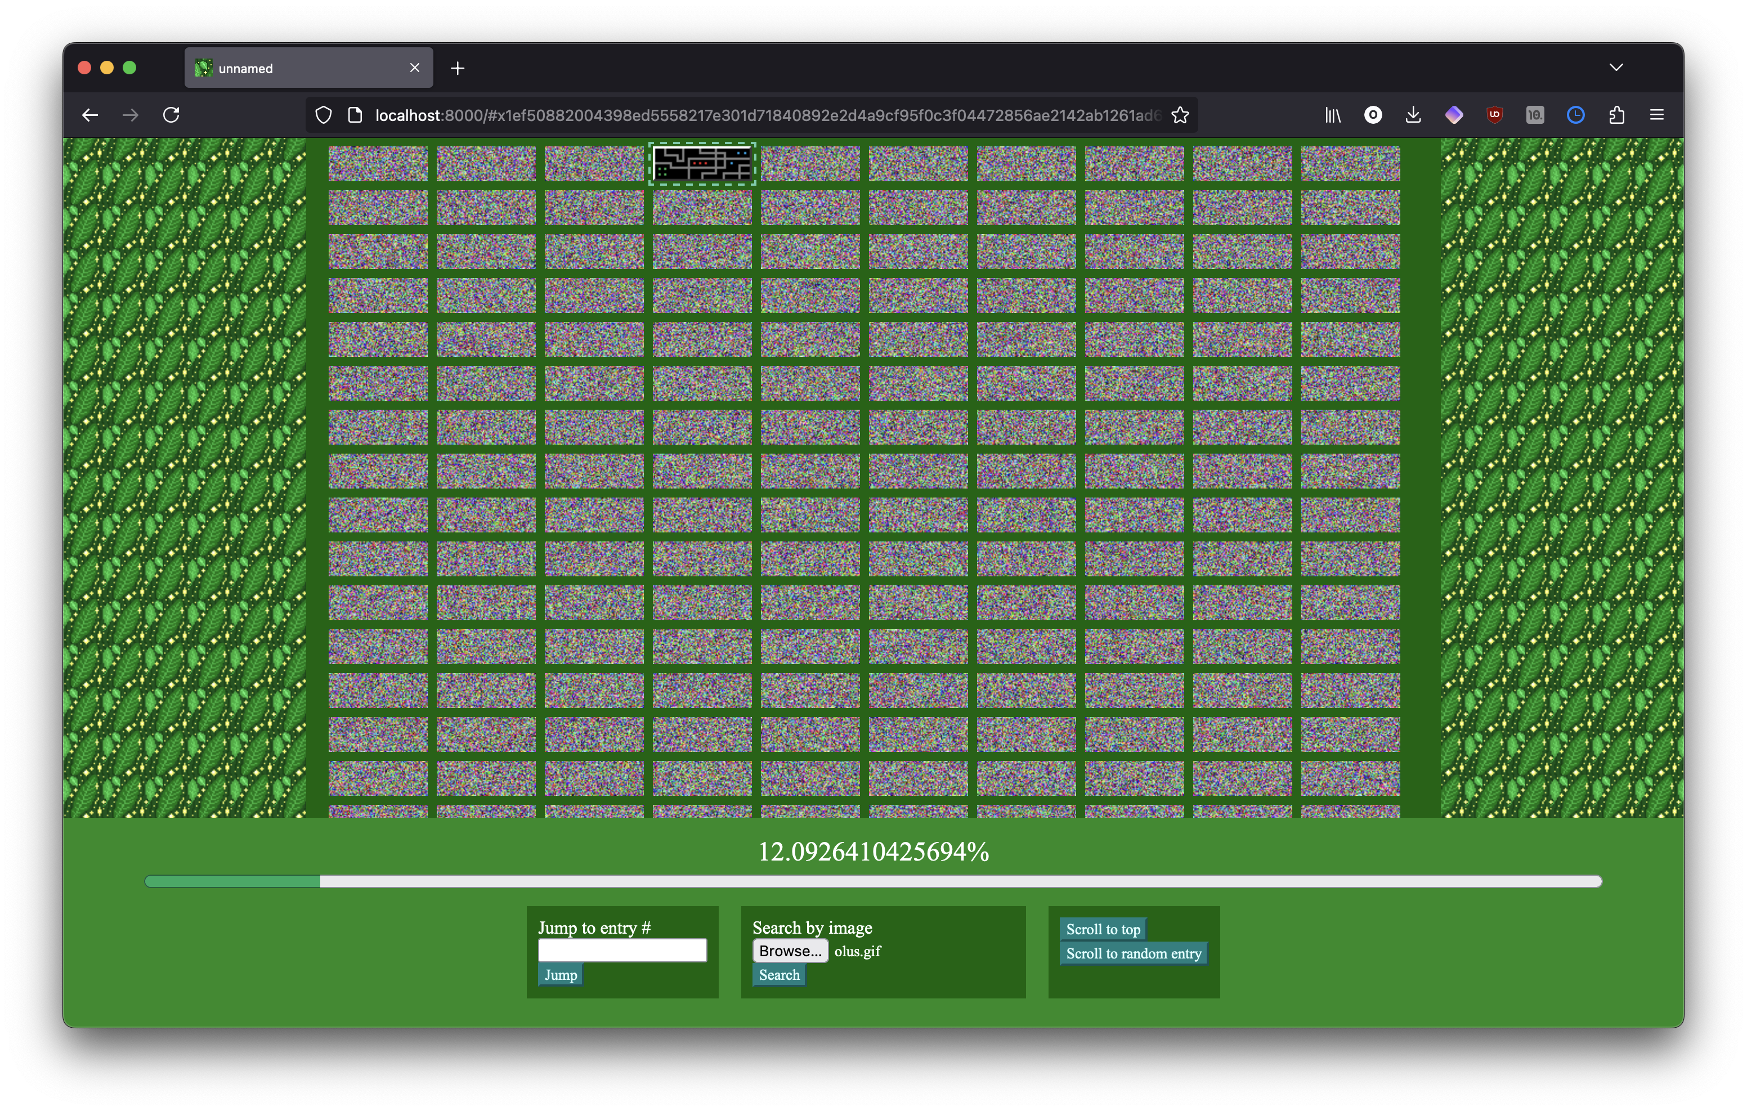Open the Extensions puzzle piece menu
The width and height of the screenshot is (1747, 1111).
1616,115
